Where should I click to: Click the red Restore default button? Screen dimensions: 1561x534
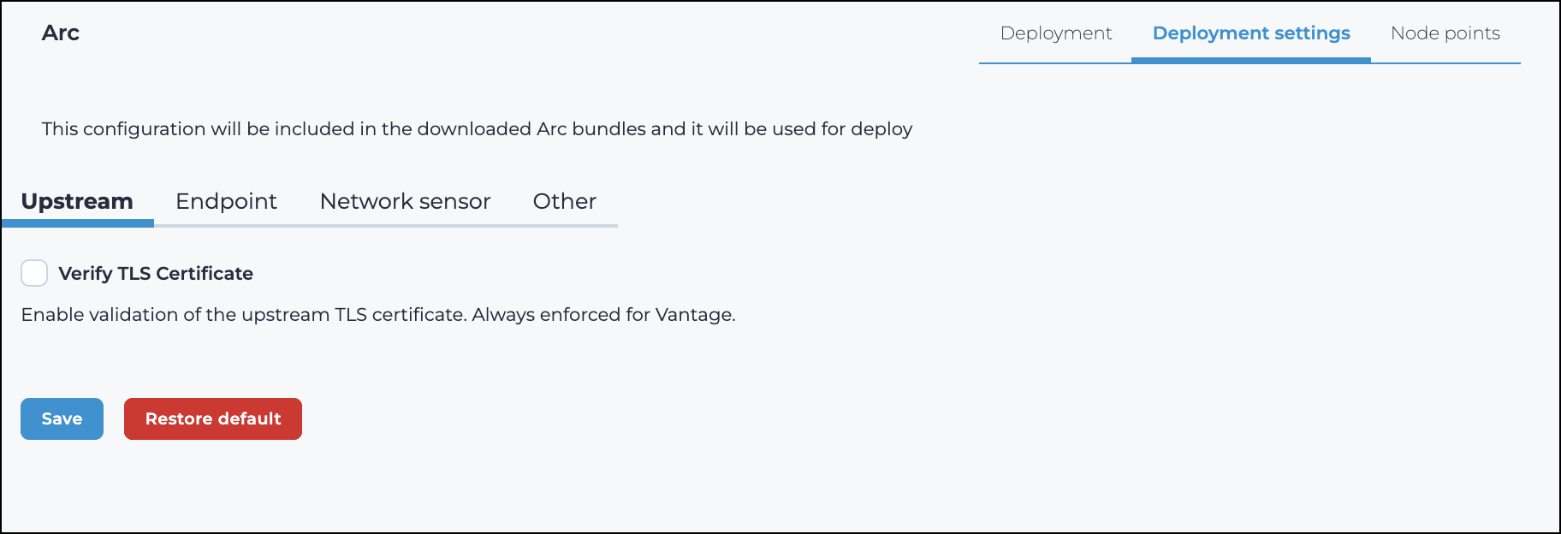pyautogui.click(x=213, y=418)
